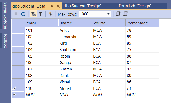Click the percentage column header

142,23
